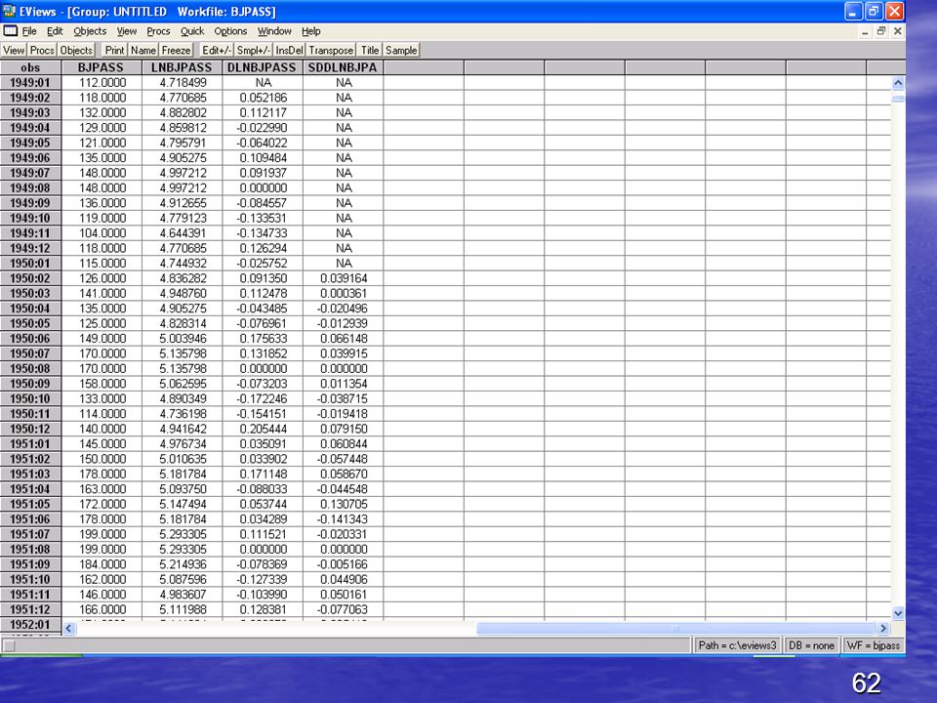Select the SDDLNBJPA column header
The height and width of the screenshot is (703, 937).
(343, 67)
